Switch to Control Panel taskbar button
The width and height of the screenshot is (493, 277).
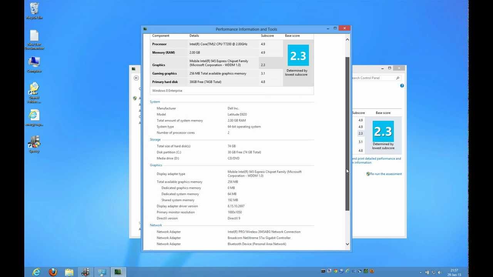click(x=102, y=272)
